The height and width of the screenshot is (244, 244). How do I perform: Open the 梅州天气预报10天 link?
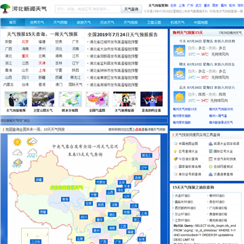tap(185, 109)
